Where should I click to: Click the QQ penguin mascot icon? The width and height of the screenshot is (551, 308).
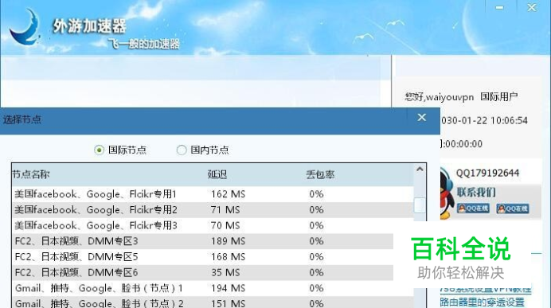click(446, 194)
